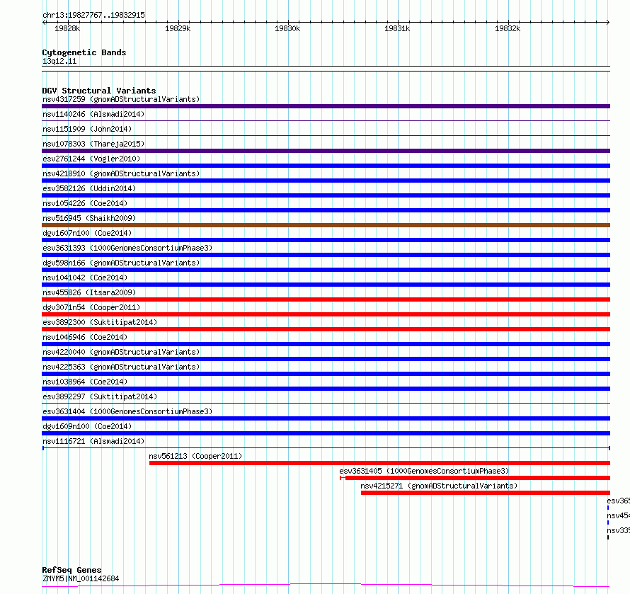Click the red bar under esv3631405
Screen dimensions: 630x594
tap(475, 478)
